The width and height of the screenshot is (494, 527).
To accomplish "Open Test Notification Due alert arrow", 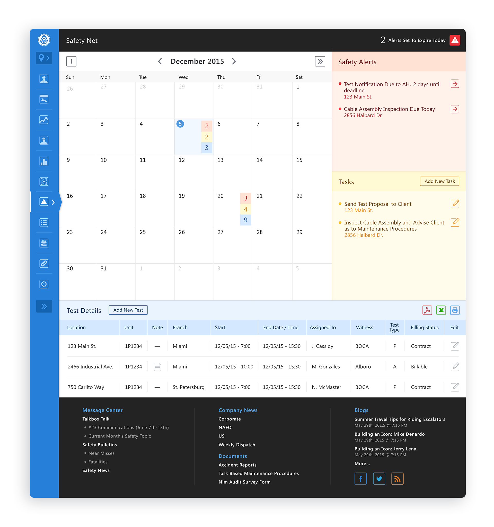I will (x=455, y=84).
